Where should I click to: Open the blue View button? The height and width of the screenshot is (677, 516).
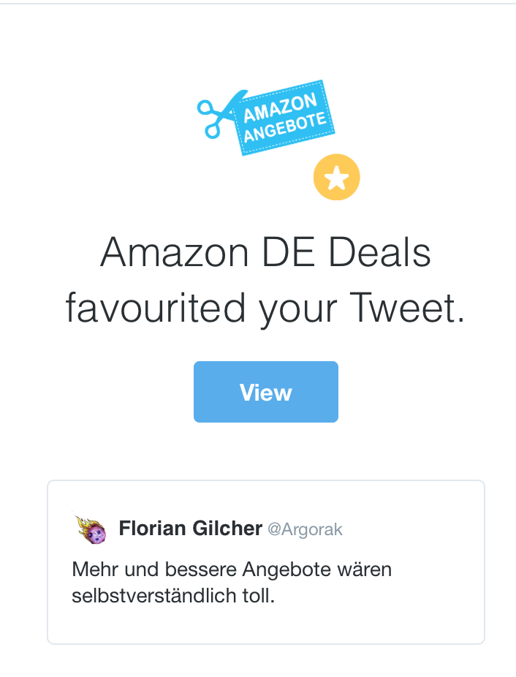tap(266, 392)
